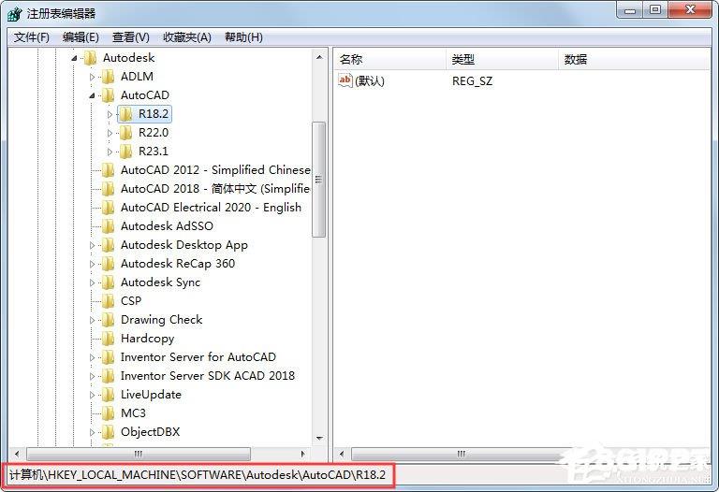Click the tree pane scroll down arrow
The image size is (719, 492).
319,439
